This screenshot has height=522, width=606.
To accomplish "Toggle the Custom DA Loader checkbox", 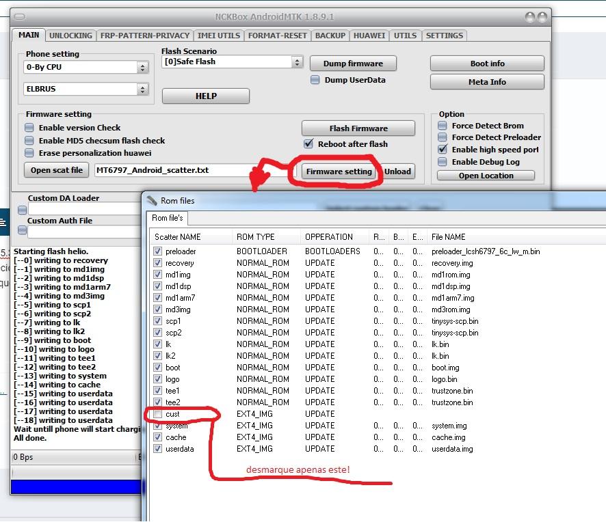I will 23,210.
